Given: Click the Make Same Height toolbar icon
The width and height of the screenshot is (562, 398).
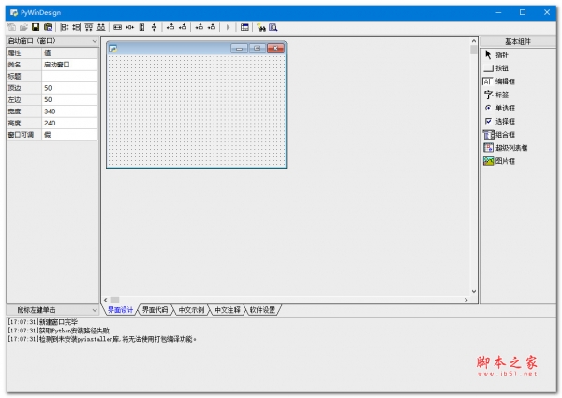Looking at the screenshot, I should tap(142, 27).
